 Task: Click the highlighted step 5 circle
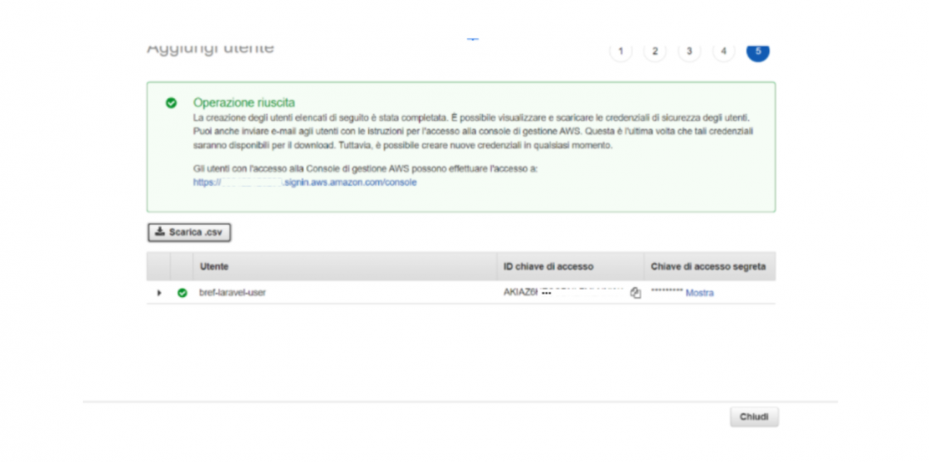(757, 51)
